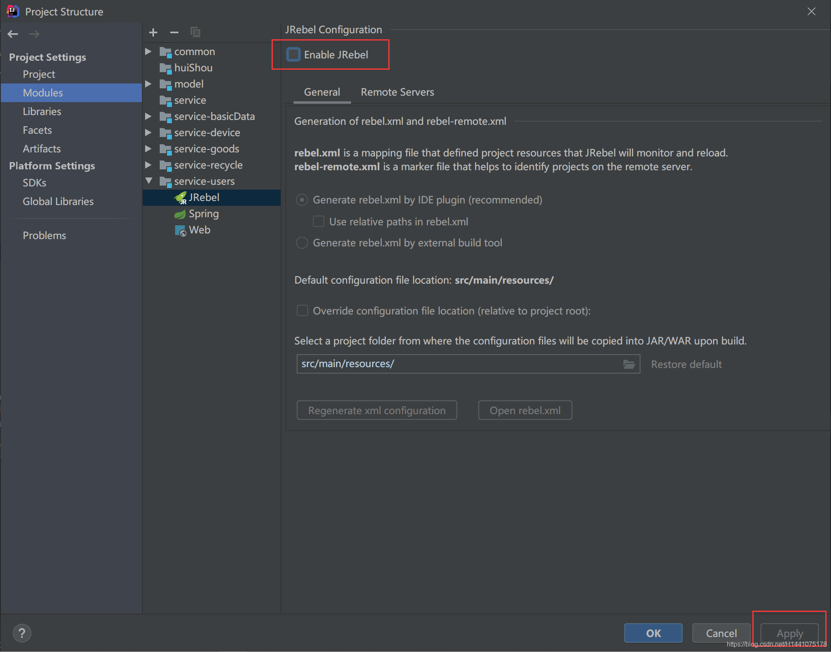
Task: Click the remove module minus icon
Action: [174, 32]
